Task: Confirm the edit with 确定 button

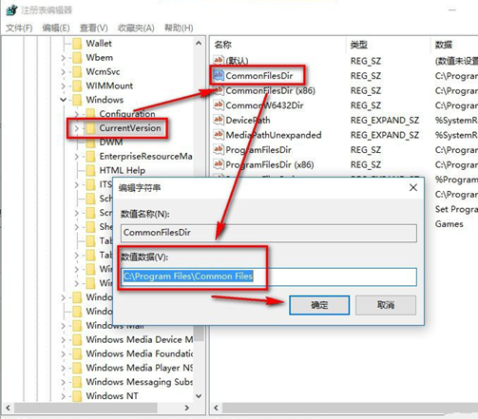Action: tap(319, 305)
